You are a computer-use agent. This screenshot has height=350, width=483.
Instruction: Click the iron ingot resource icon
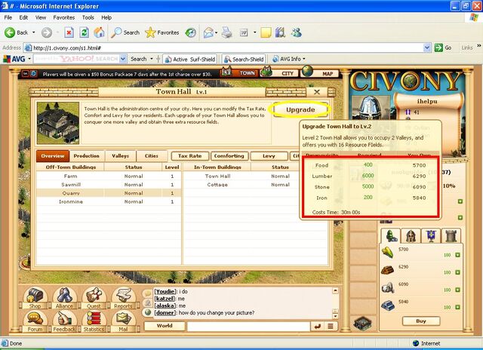388,305
